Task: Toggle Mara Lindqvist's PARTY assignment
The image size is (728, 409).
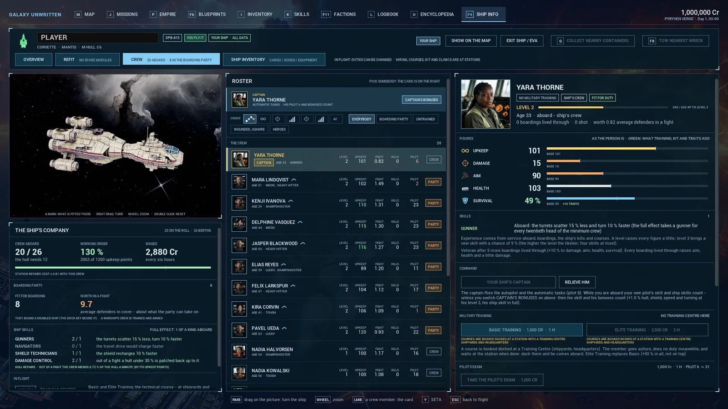Action: (434, 182)
